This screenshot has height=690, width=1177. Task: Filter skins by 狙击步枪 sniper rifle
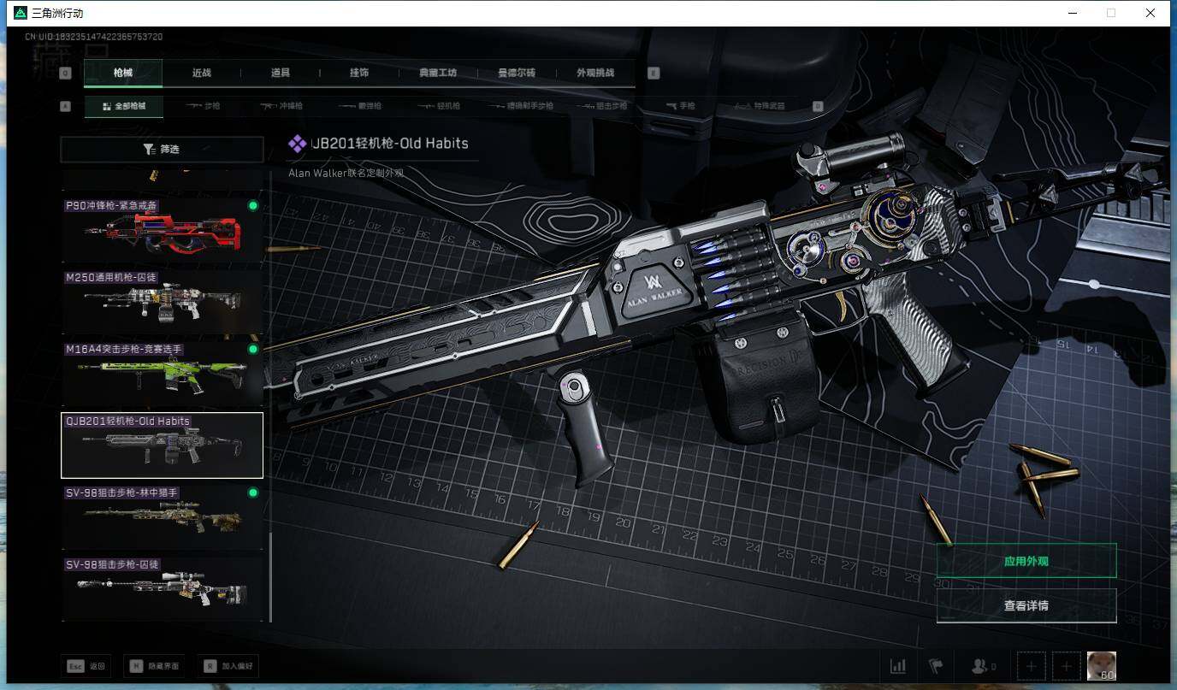(603, 107)
